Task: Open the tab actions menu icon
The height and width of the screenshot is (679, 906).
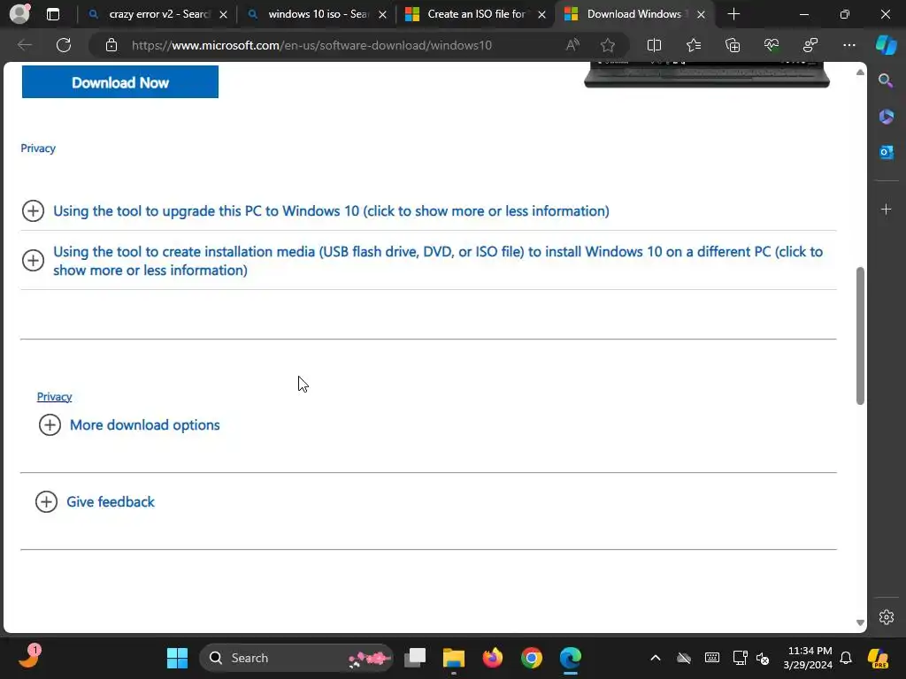Action: point(53,14)
